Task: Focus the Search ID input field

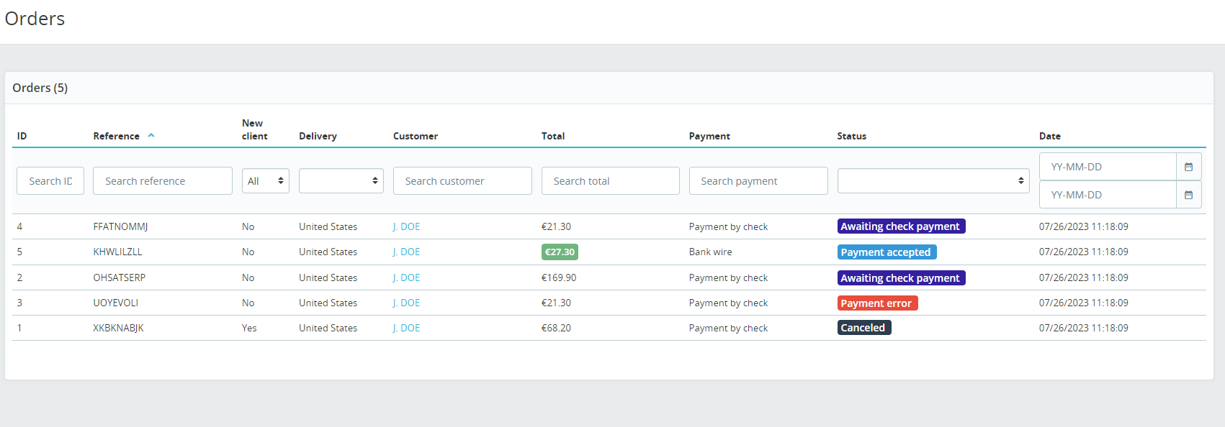Action: (x=50, y=181)
